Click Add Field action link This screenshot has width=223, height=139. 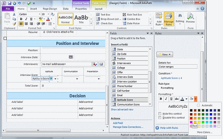118,123
